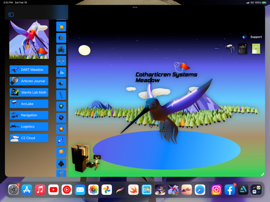Select Mantis Lab Math
The height and width of the screenshot is (202, 270).
[29, 92]
